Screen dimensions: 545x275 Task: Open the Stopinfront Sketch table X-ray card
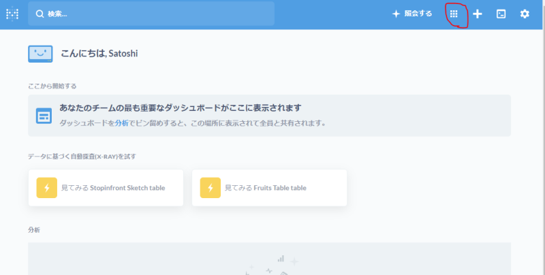coord(110,187)
